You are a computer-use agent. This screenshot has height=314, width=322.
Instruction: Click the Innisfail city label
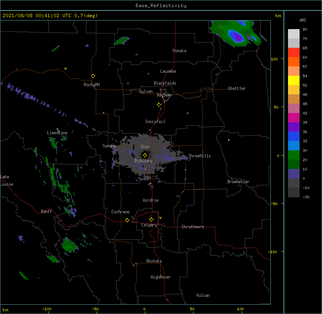point(155,122)
